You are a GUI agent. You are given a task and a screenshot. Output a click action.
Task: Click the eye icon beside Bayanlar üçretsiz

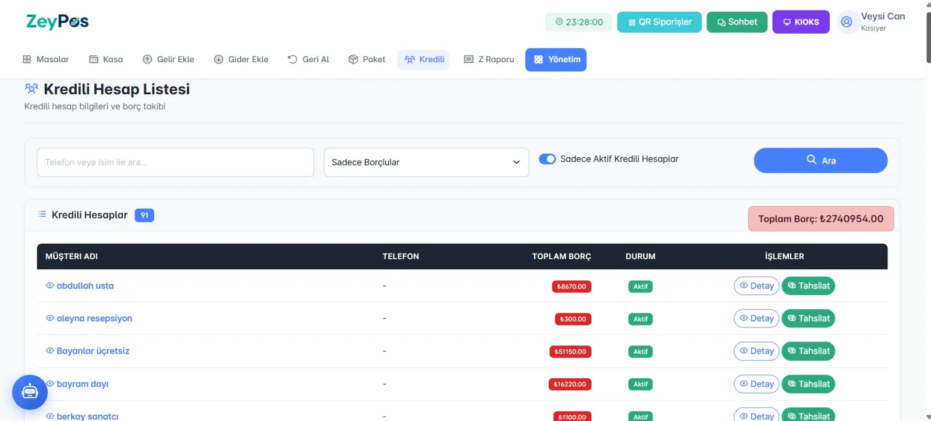50,351
